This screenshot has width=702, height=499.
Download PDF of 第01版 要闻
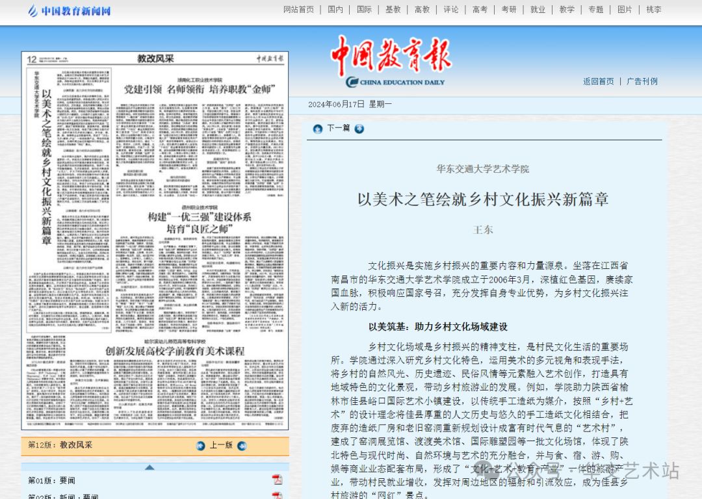pyautogui.click(x=278, y=480)
